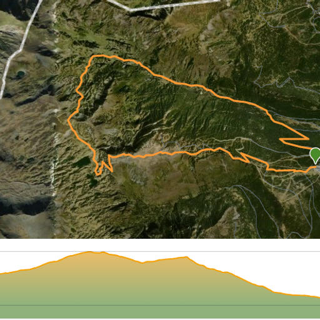This screenshot has height=320, width=320.
Task: Select the orange route's northwest corner
Action: [x=93, y=57]
